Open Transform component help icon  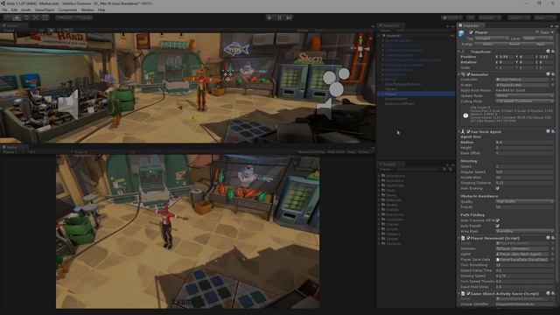click(548, 52)
